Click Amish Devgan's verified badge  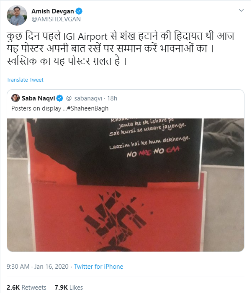79,11
